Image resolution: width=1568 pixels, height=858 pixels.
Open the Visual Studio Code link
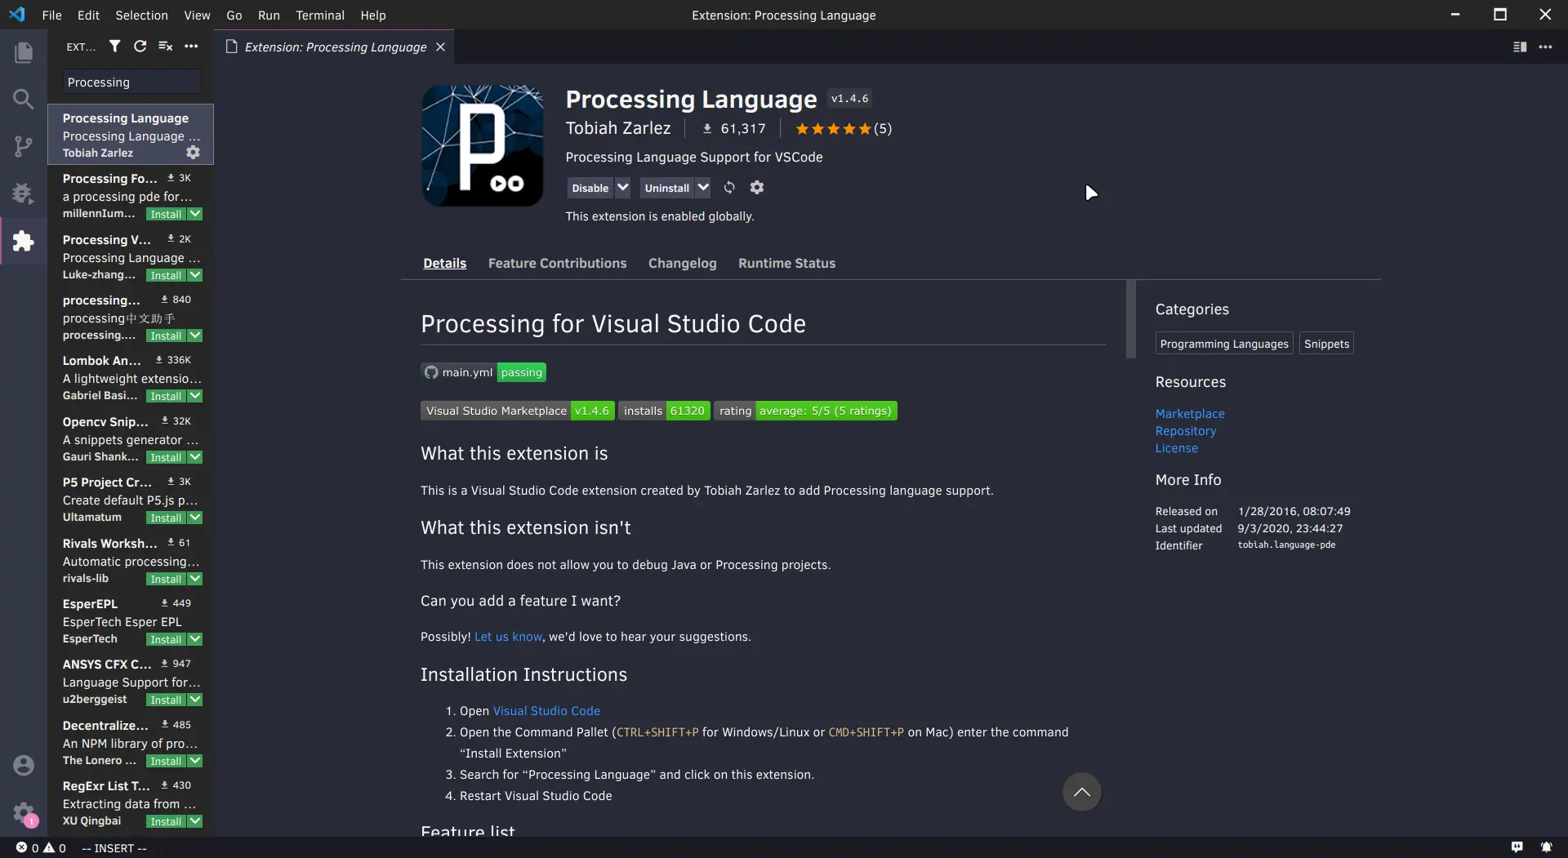point(546,711)
